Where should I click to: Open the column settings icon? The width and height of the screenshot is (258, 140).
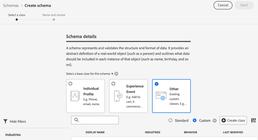coord(254,120)
